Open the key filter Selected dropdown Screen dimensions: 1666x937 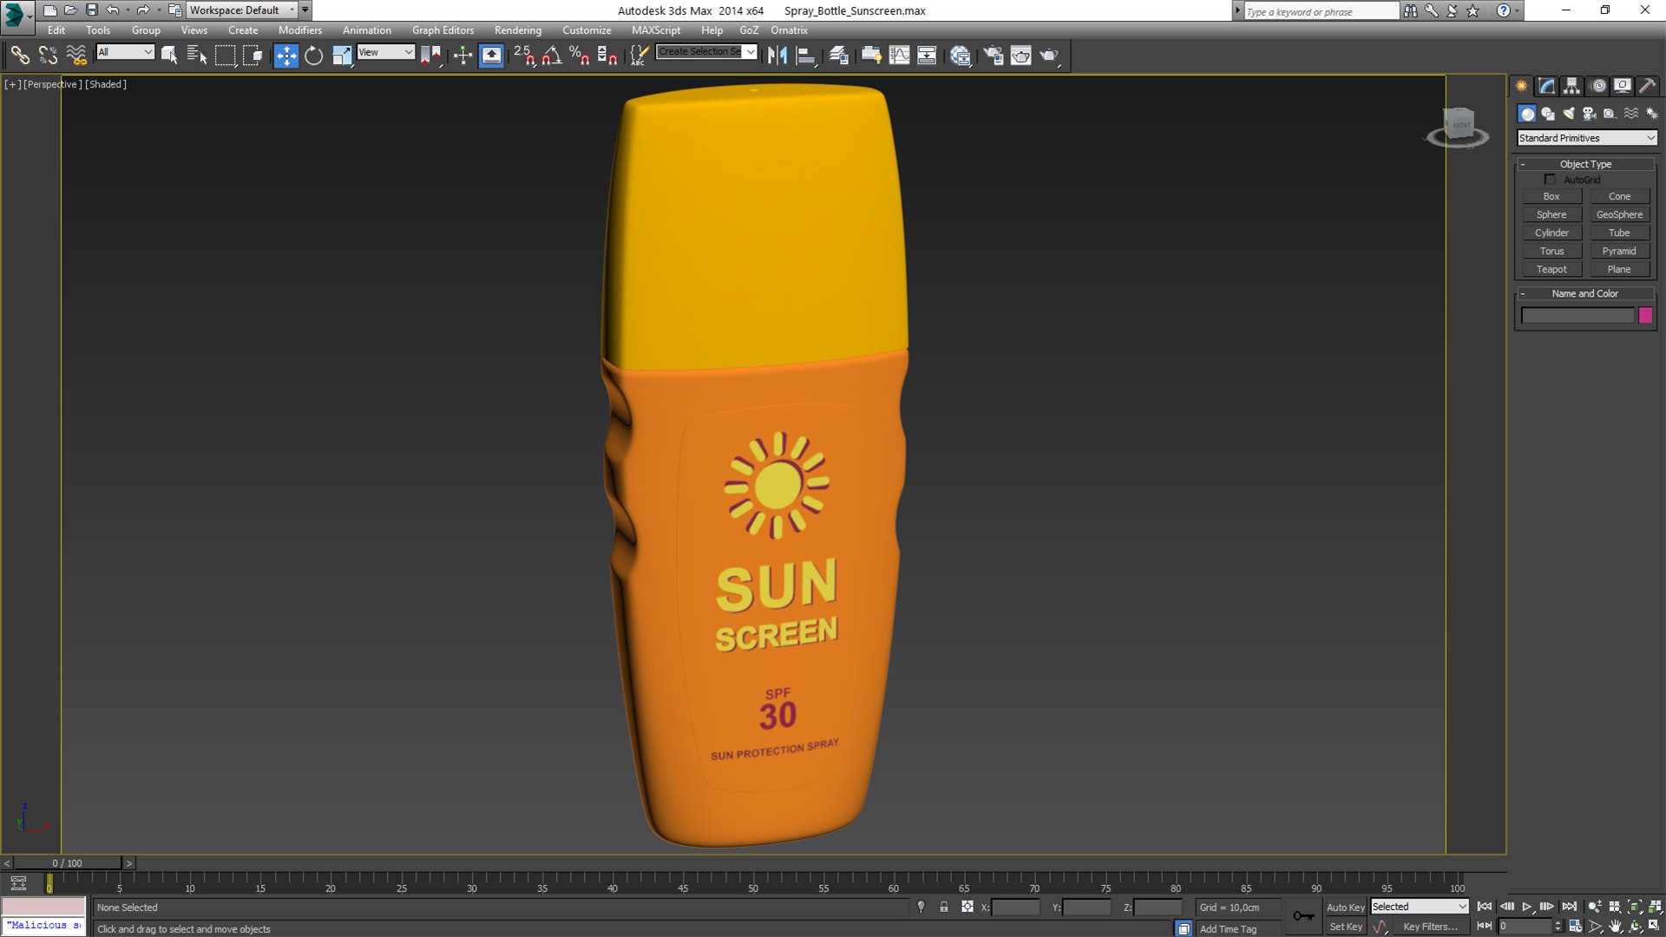(x=1420, y=907)
